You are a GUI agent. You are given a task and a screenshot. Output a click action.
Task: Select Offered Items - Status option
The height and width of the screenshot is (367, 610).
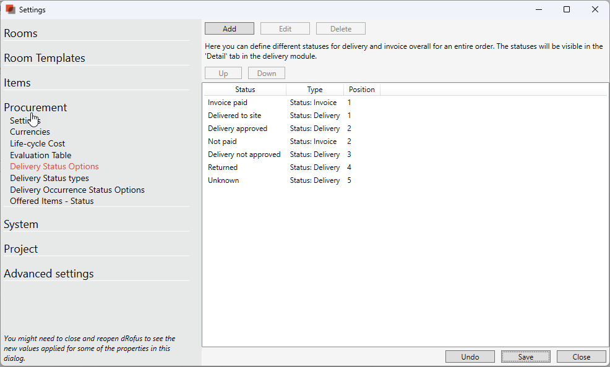click(52, 201)
